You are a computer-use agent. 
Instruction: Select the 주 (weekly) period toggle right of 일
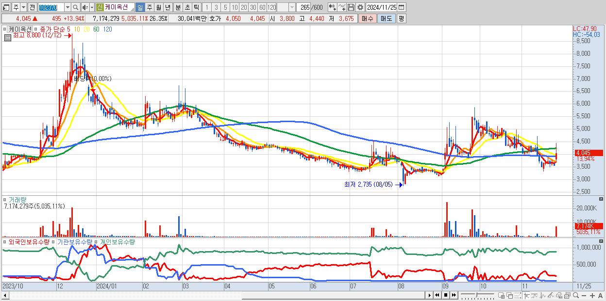[149, 7]
